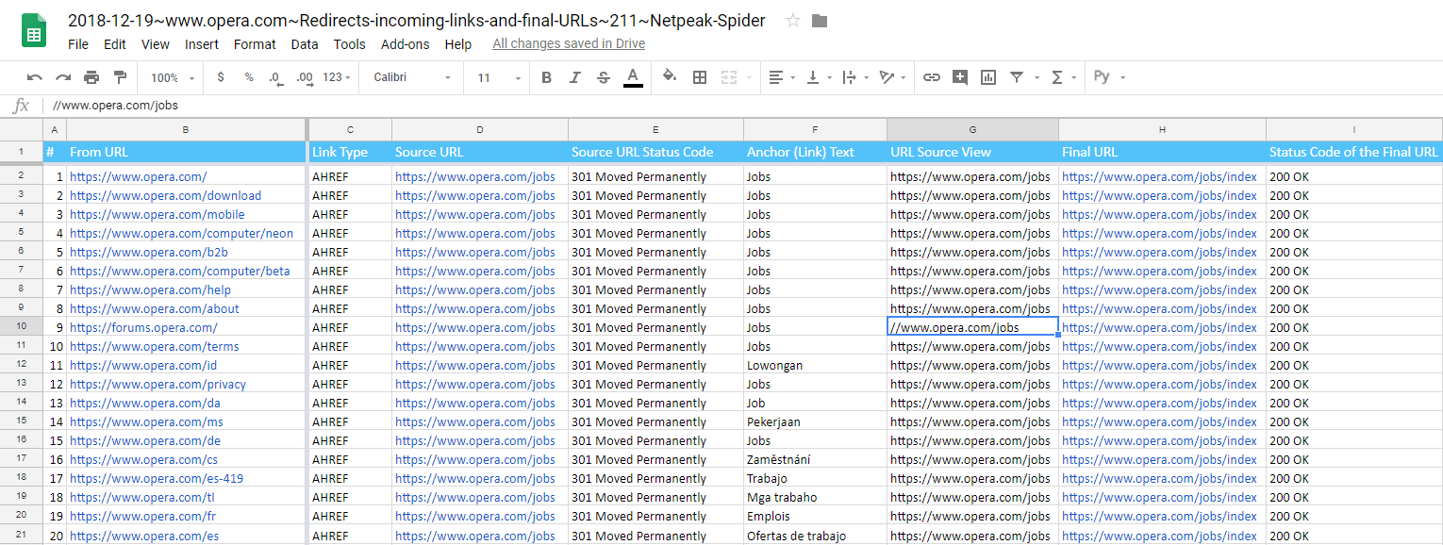Image resolution: width=1443 pixels, height=545 pixels.
Task: Open the Tools menu
Action: [x=349, y=44]
